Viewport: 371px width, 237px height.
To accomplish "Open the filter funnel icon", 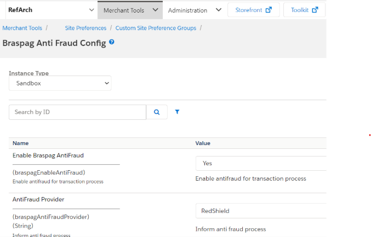I will point(177,112).
